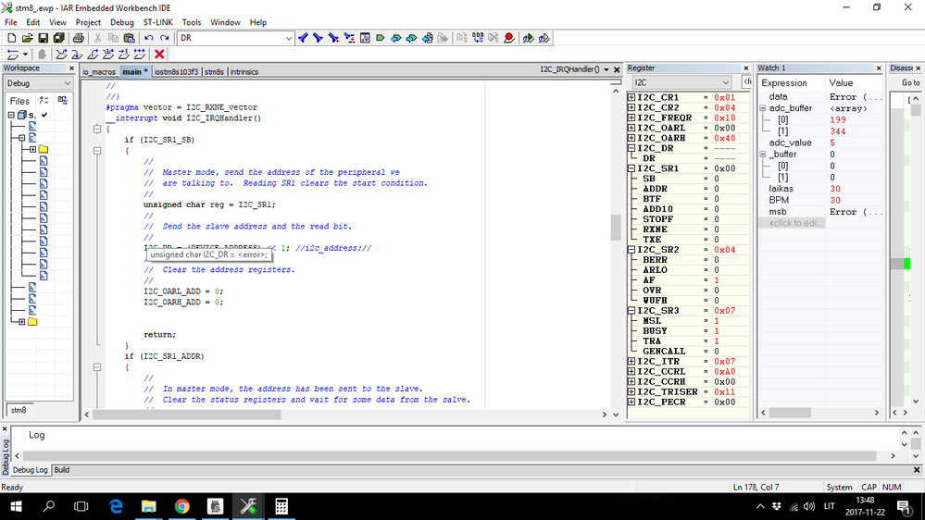Image resolution: width=925 pixels, height=520 pixels.
Task: Click the Go (run) debug icon
Action: click(139, 55)
